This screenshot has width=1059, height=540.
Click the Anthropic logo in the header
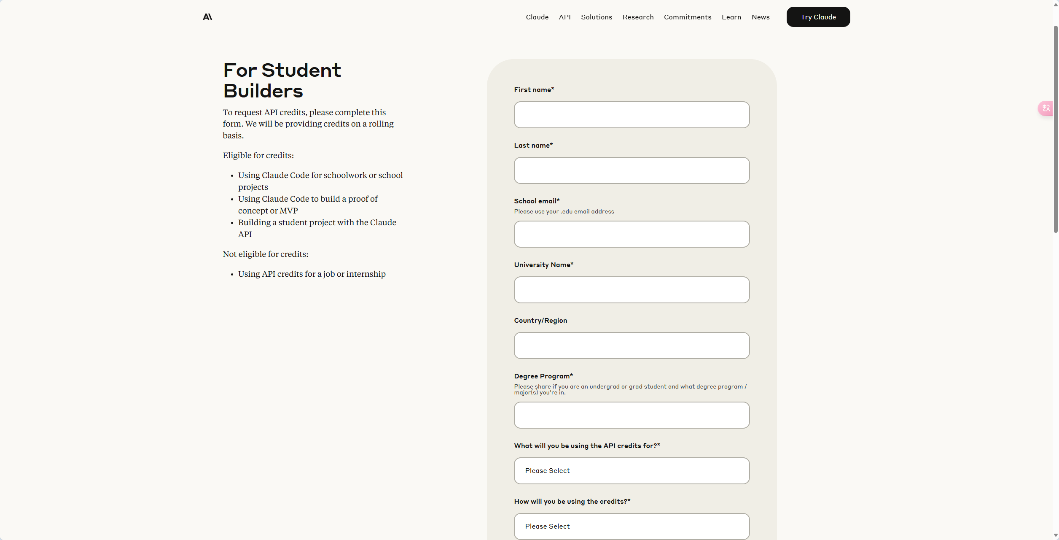(207, 17)
